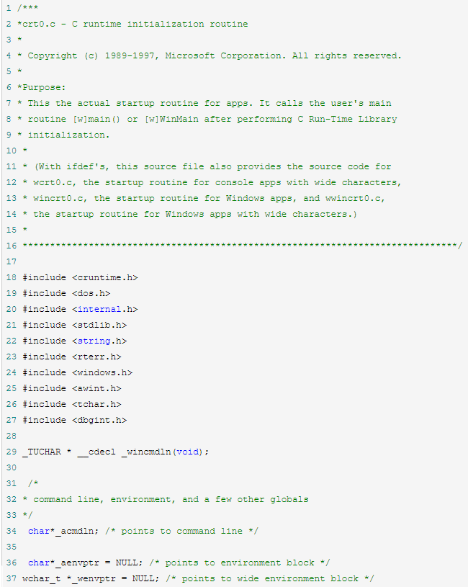Click the '#include <rterr.h>' line
The image size is (468, 587).
click(x=72, y=357)
